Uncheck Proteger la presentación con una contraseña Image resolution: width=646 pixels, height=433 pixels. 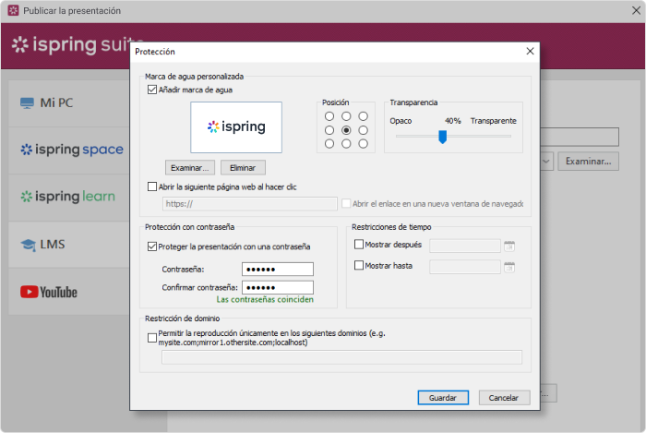pyautogui.click(x=152, y=247)
